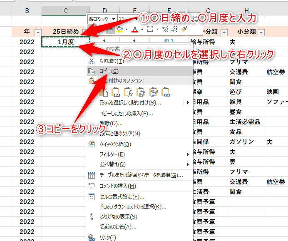Click the copy icon beside コピー
288x241 pixels.
[91, 71]
